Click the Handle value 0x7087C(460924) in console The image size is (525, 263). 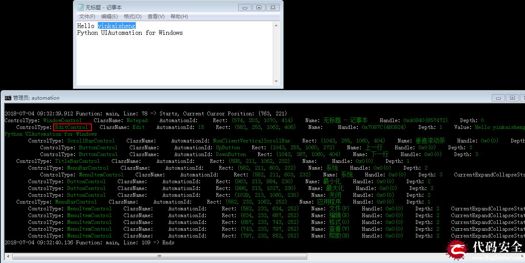[x=384, y=127]
